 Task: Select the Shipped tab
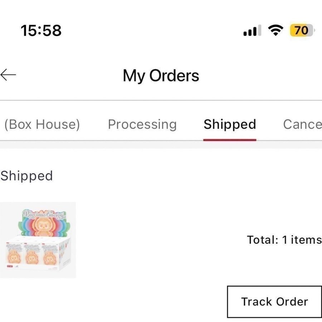coord(230,124)
